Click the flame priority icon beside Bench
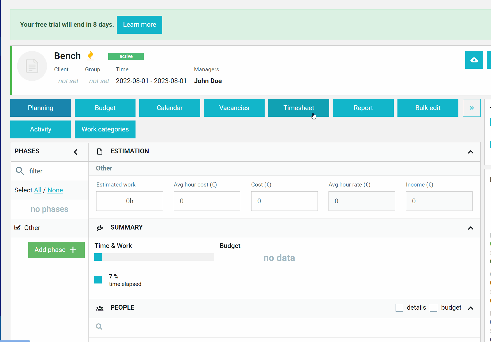This screenshot has width=491, height=342. pyautogui.click(x=91, y=56)
